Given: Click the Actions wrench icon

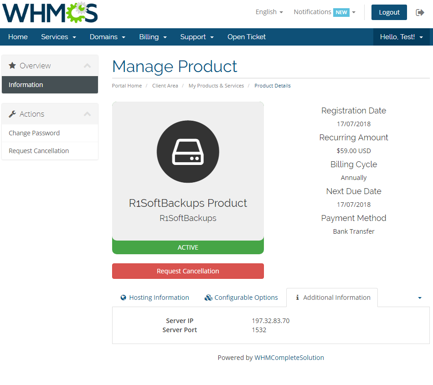Looking at the screenshot, I should [12, 114].
